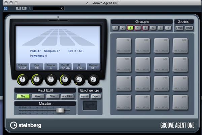Trigger the E1 drum pad

click(x=124, y=83)
